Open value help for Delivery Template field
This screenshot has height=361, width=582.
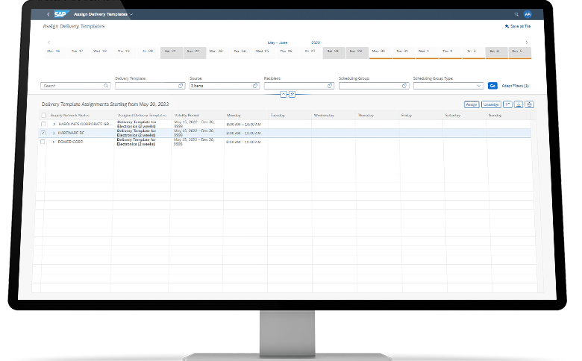point(181,86)
